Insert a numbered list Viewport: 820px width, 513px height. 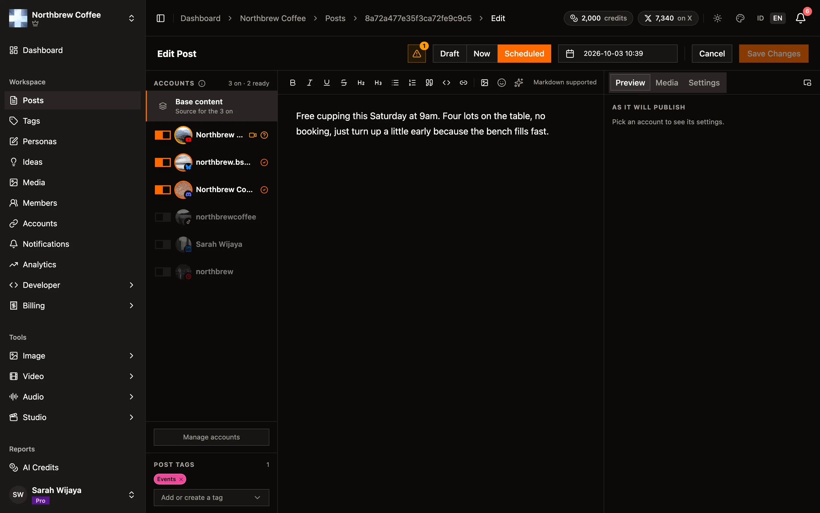[x=412, y=82]
